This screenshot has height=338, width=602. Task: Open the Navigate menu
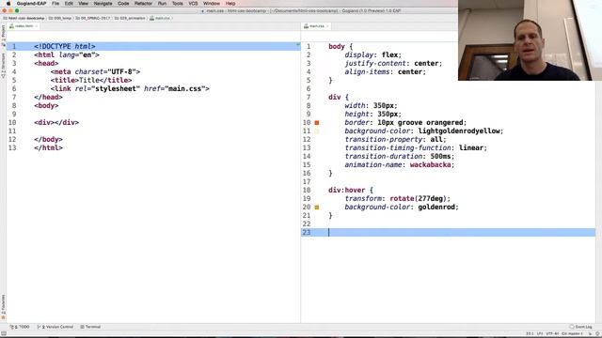pyautogui.click(x=103, y=4)
